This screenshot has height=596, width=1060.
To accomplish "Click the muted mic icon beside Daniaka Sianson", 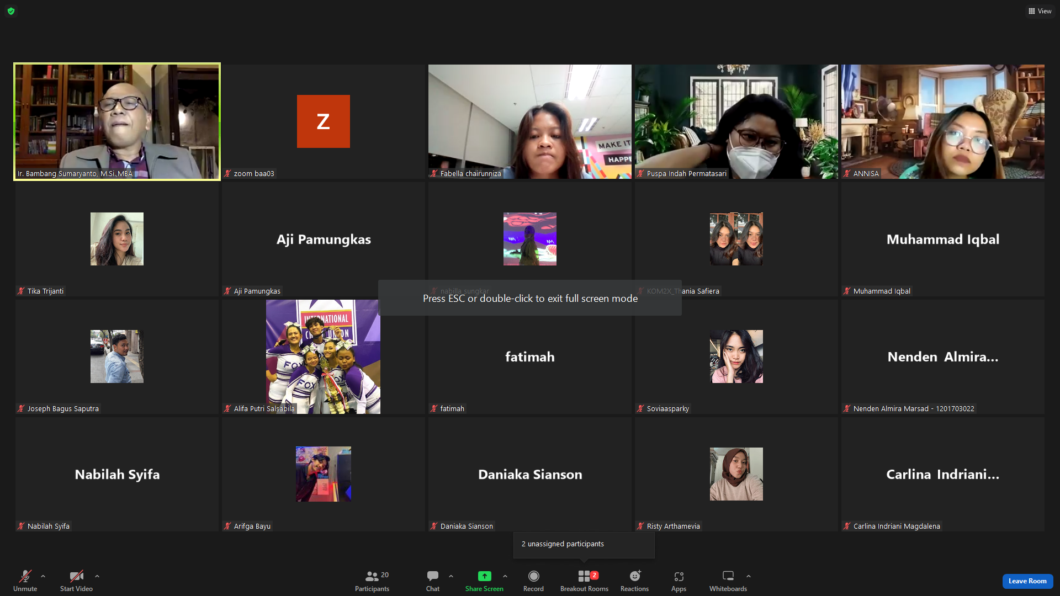I will tap(434, 526).
